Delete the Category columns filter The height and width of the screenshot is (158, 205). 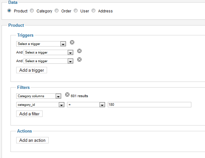(67, 95)
